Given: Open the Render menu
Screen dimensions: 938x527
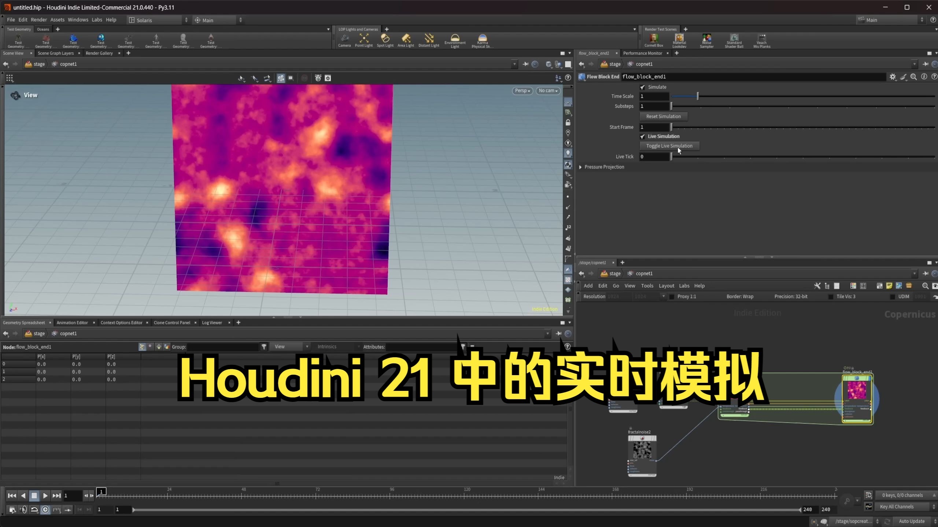Looking at the screenshot, I should coord(39,20).
